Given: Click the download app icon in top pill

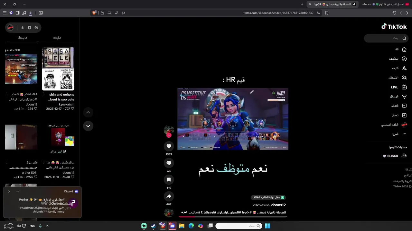Looking at the screenshot, I should pyautogui.click(x=23, y=28).
